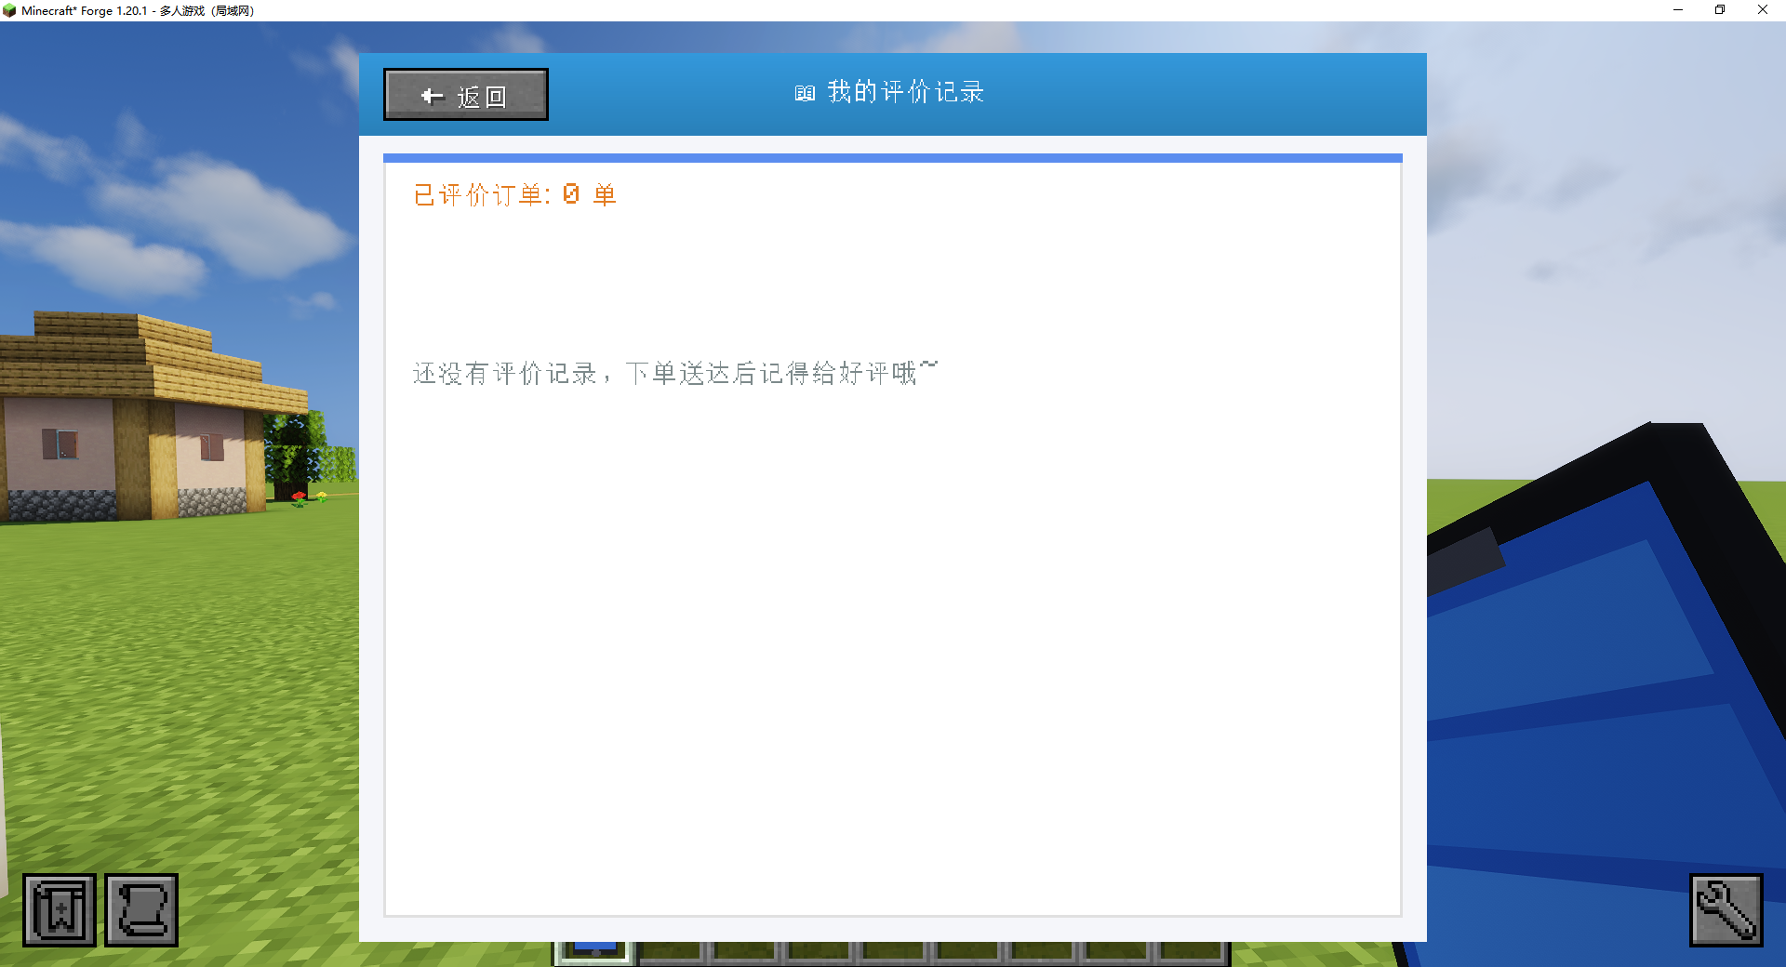Select the first hotbar slot item
This screenshot has height=967, width=1786.
coord(595,952)
